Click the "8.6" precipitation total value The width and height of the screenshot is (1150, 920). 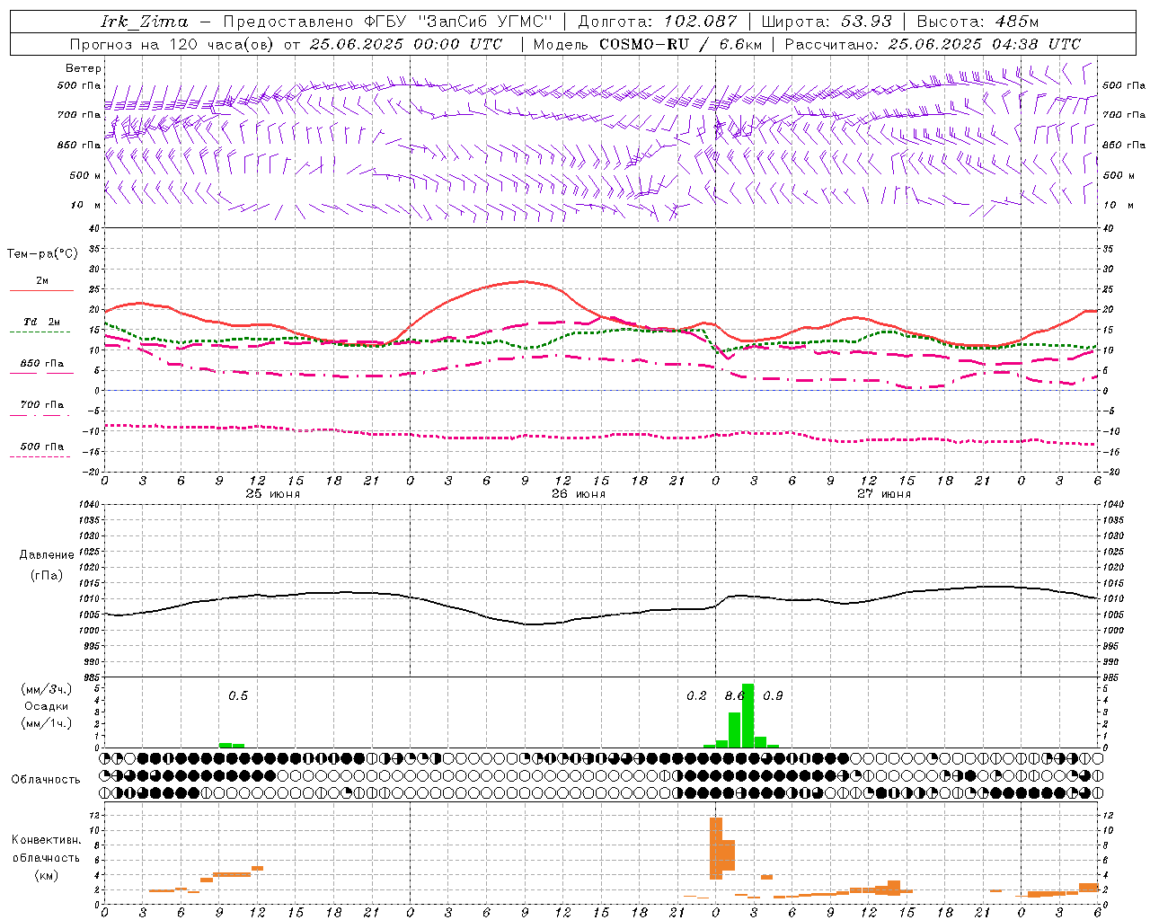735,696
